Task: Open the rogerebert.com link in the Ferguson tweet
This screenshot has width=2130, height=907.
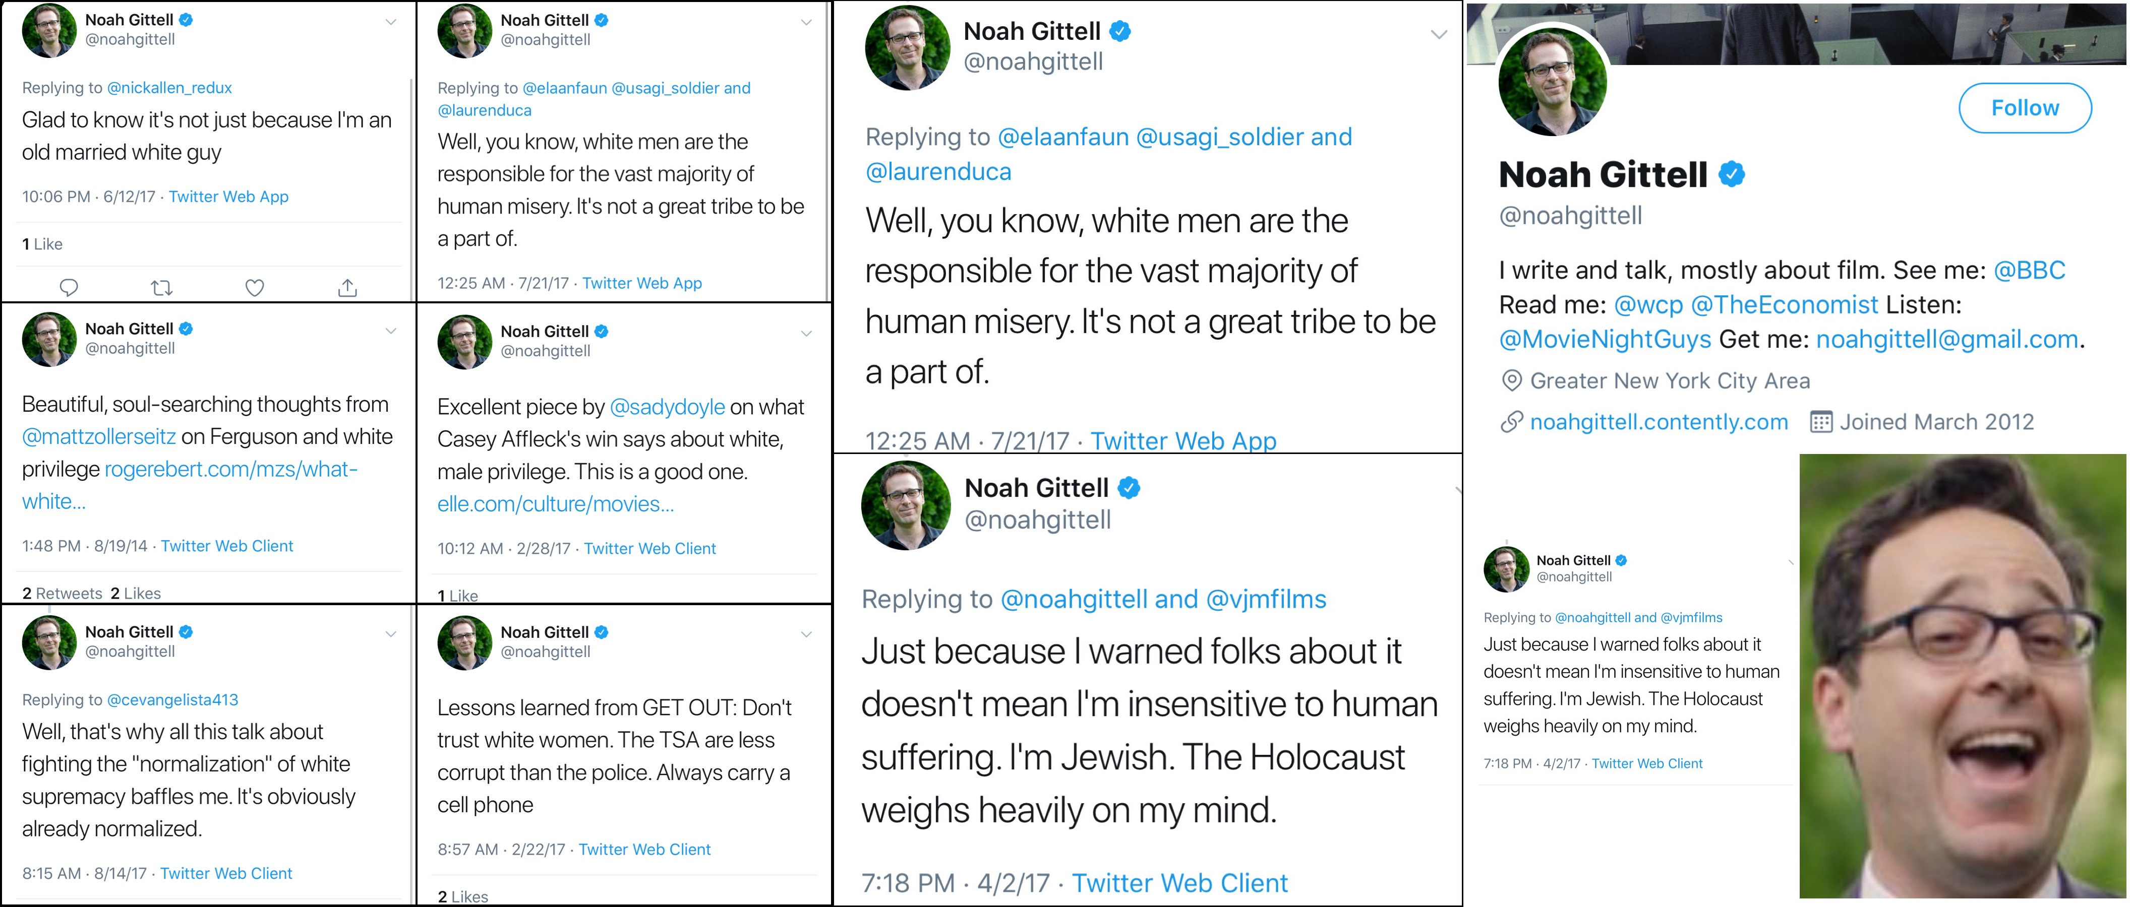Action: coord(230,470)
